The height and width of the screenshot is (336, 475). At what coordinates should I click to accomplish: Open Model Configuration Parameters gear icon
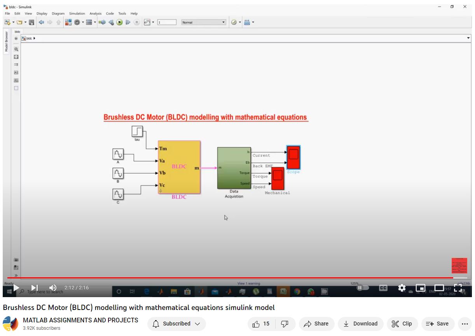point(77,23)
